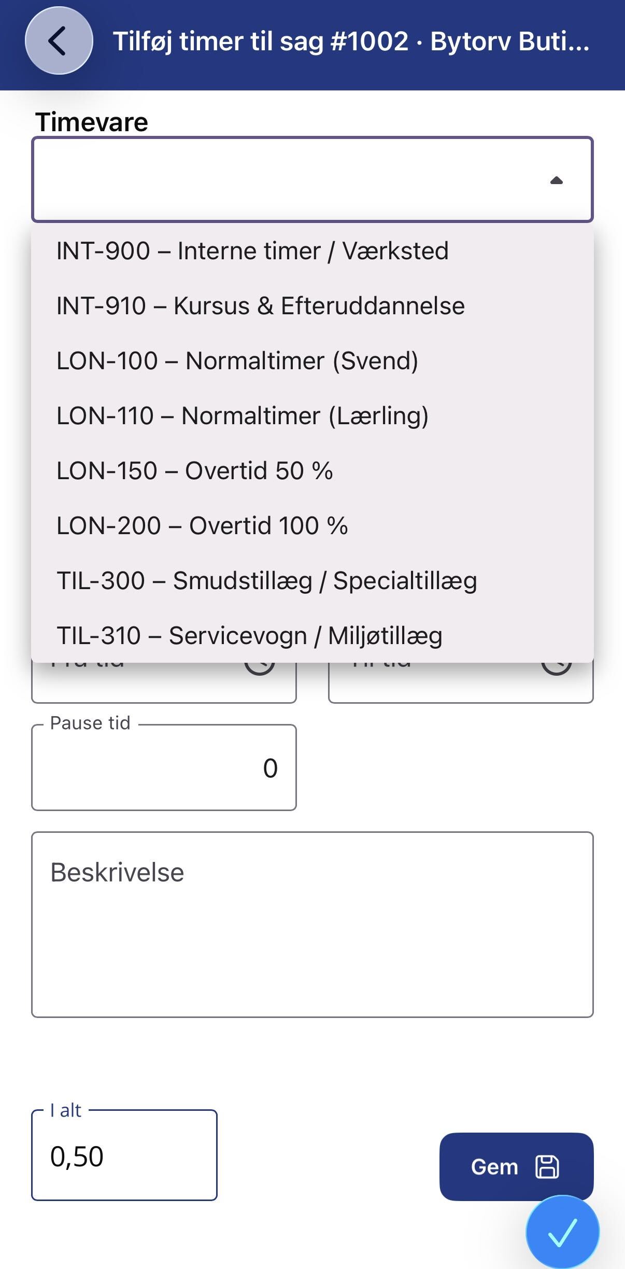This screenshot has width=625, height=1269.
Task: Edit the I alt total field
Action: pos(124,1156)
